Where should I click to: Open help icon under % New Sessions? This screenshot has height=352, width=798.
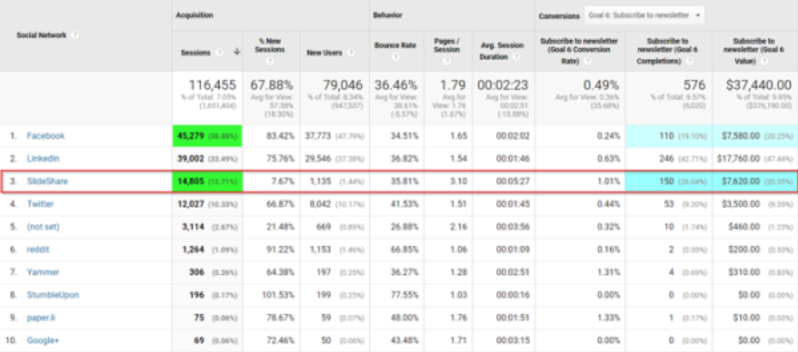coord(271,61)
